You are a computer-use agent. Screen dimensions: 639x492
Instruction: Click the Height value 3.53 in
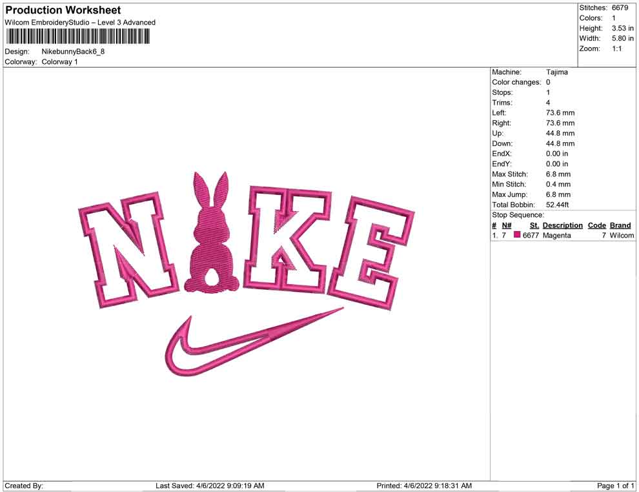pyautogui.click(x=622, y=28)
